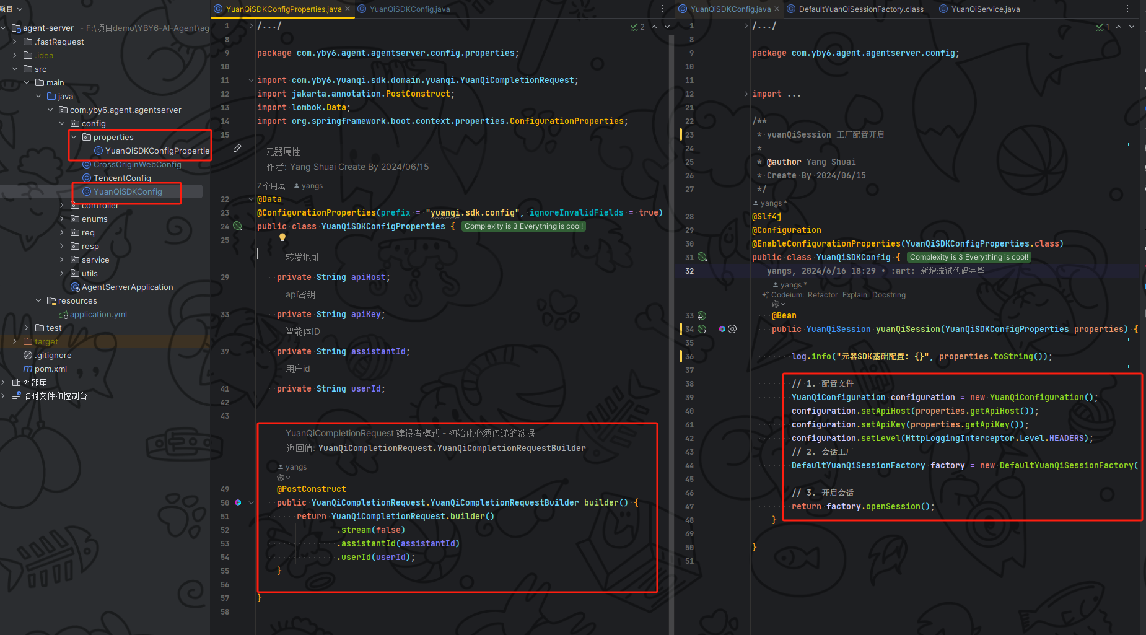
Task: Click the 7 个用法 usages hint
Action: pyautogui.click(x=271, y=186)
